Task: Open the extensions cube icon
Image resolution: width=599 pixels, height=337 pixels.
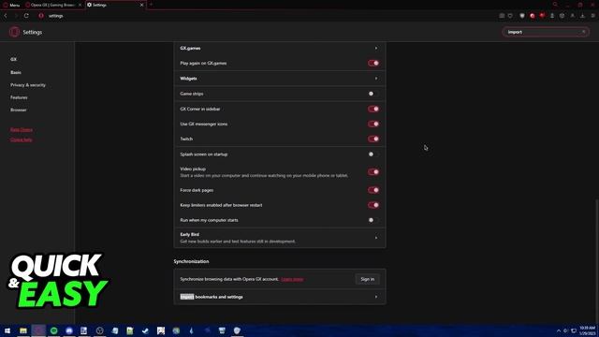Action: (x=562, y=16)
